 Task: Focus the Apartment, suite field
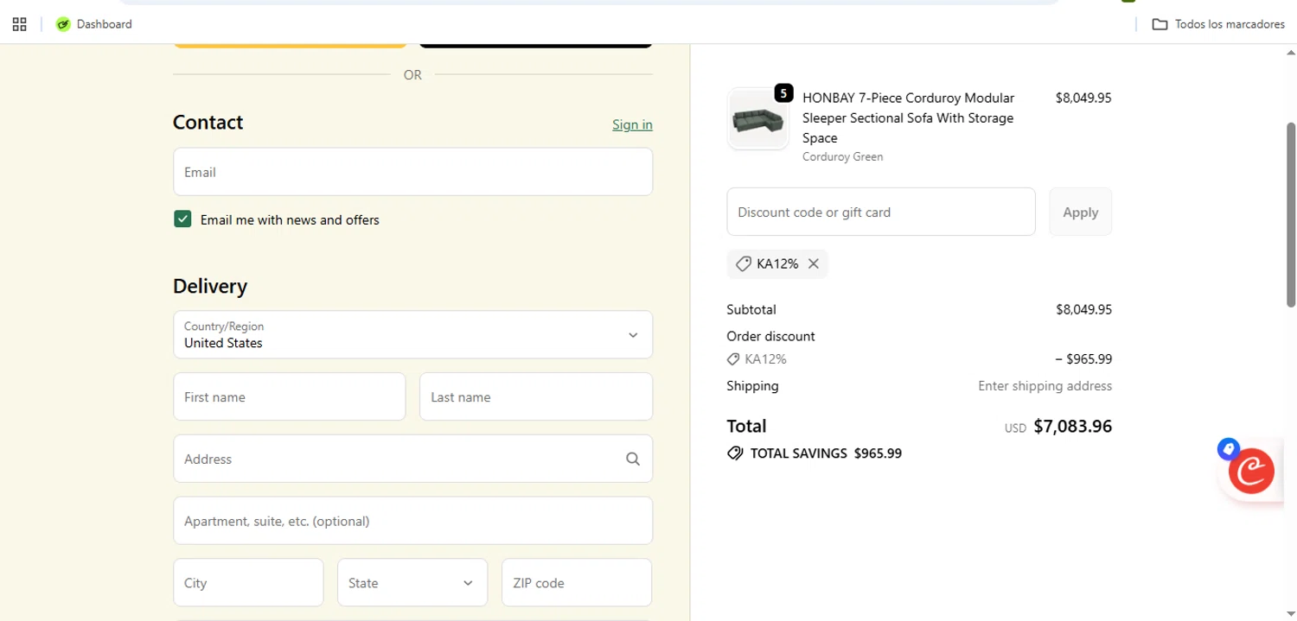pyautogui.click(x=412, y=521)
